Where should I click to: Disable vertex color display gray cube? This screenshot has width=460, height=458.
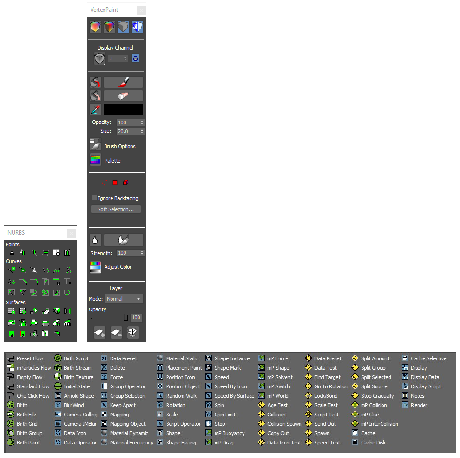(x=123, y=27)
